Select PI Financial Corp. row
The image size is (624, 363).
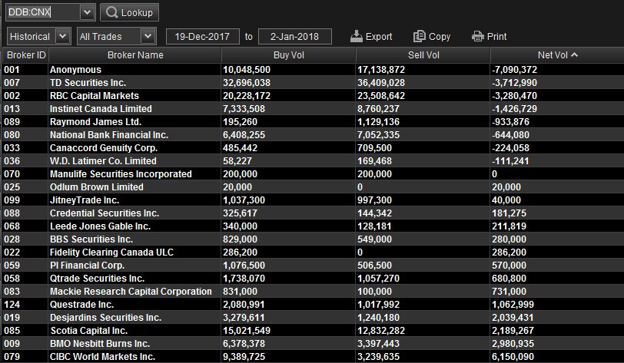(x=313, y=266)
